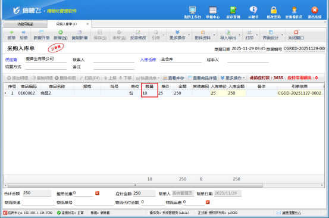The height and width of the screenshot is (218, 329).
Task: Launch the AI助手 assistant
Action: [x=253, y=10]
